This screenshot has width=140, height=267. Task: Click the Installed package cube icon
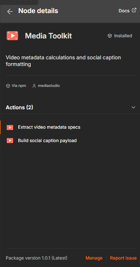110,36
